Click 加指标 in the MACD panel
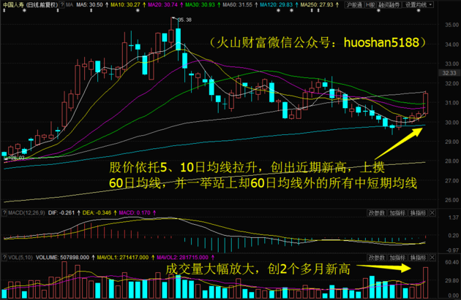 point(397,213)
